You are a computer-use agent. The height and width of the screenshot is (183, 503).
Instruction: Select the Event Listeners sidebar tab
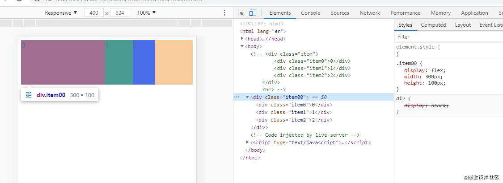click(x=491, y=25)
